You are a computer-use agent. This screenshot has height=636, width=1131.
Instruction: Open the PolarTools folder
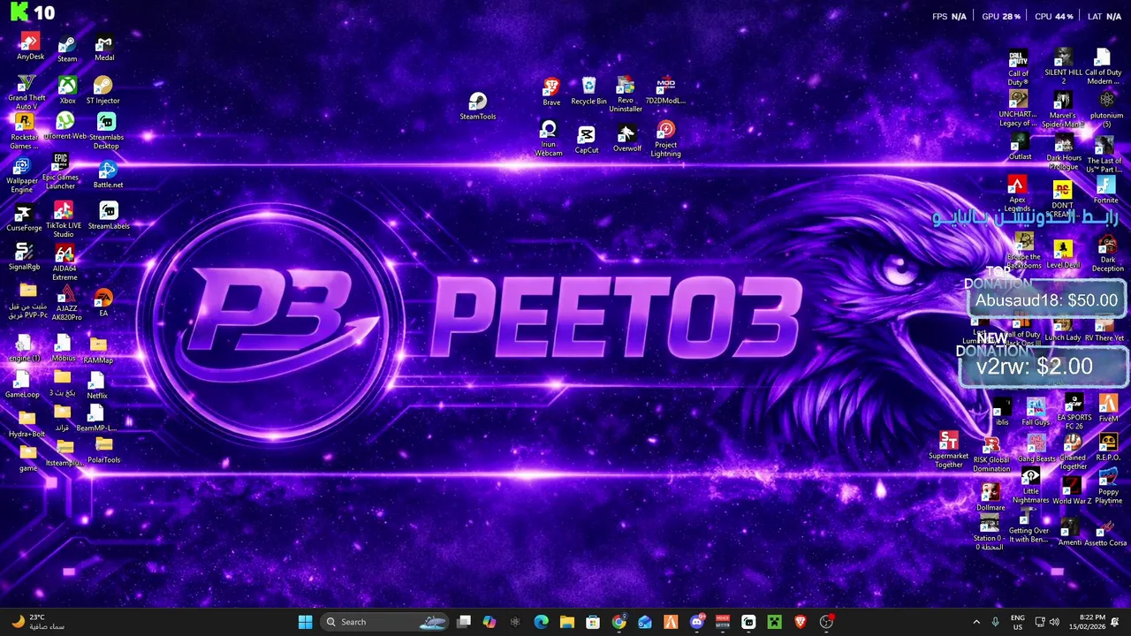tap(103, 449)
